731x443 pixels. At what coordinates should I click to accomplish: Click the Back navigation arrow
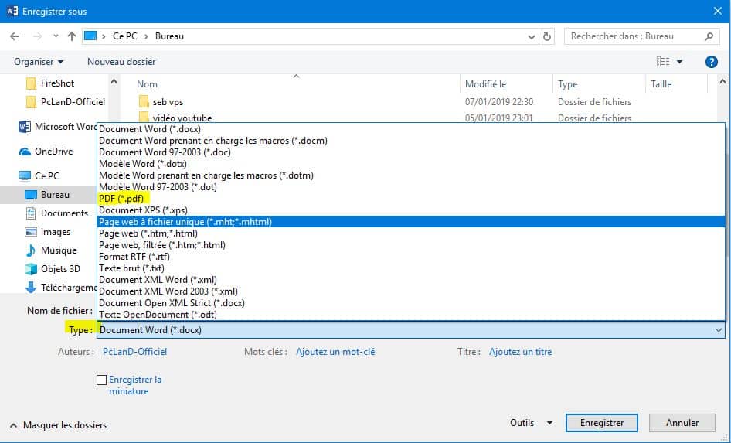click(15, 36)
